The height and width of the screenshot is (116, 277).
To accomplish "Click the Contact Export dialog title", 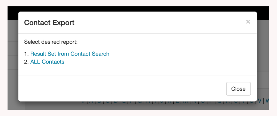I will click(49, 23).
